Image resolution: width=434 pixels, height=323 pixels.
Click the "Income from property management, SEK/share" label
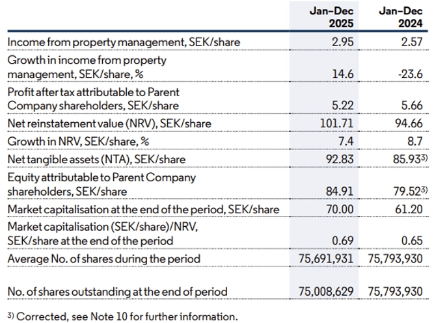123,42
